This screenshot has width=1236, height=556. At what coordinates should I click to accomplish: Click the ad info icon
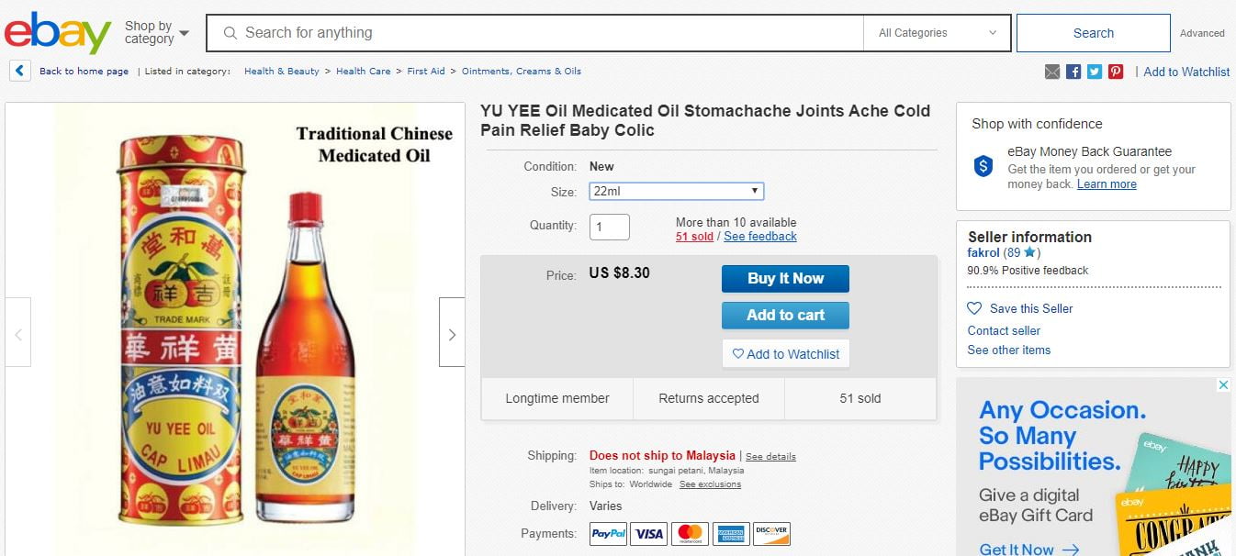(x=1223, y=385)
